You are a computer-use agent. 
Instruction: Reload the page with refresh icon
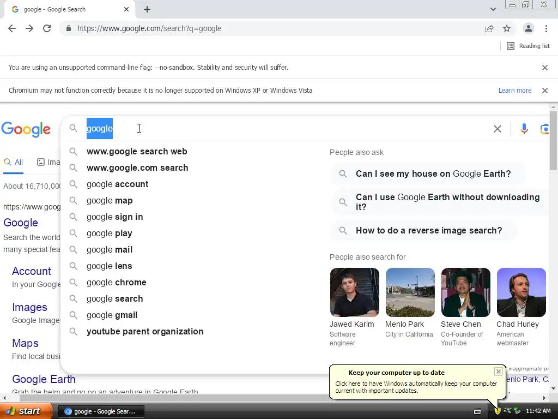pos(47,28)
